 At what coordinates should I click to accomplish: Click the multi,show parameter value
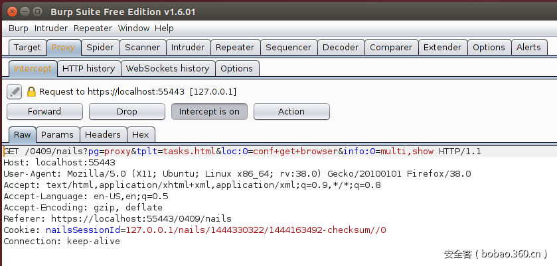tap(407, 152)
